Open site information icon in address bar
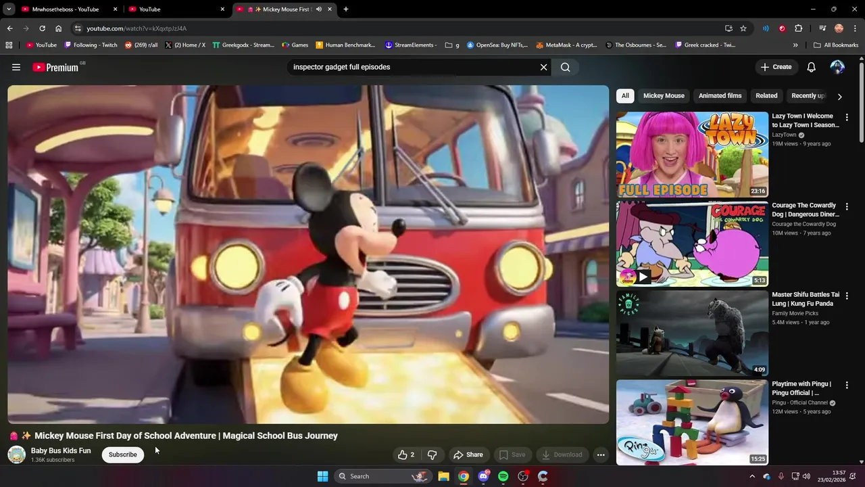This screenshot has width=865, height=487. pyautogui.click(x=78, y=28)
